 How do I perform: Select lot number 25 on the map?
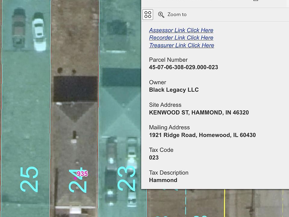[29, 179]
